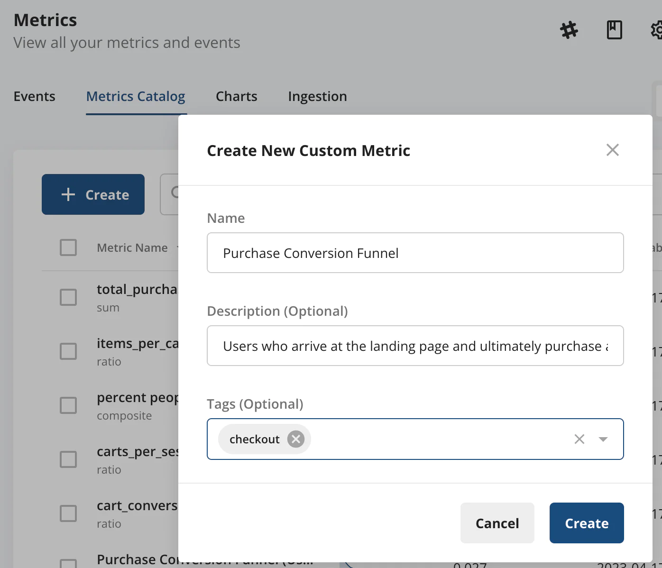The image size is (662, 568).
Task: Open the Charts tab
Action: coord(236,96)
